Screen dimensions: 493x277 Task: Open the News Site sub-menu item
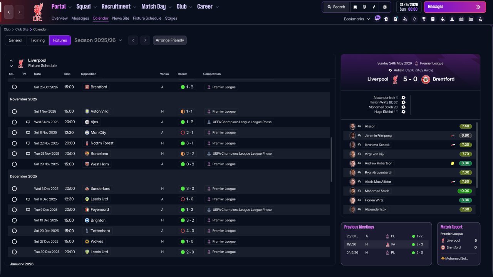point(121,18)
